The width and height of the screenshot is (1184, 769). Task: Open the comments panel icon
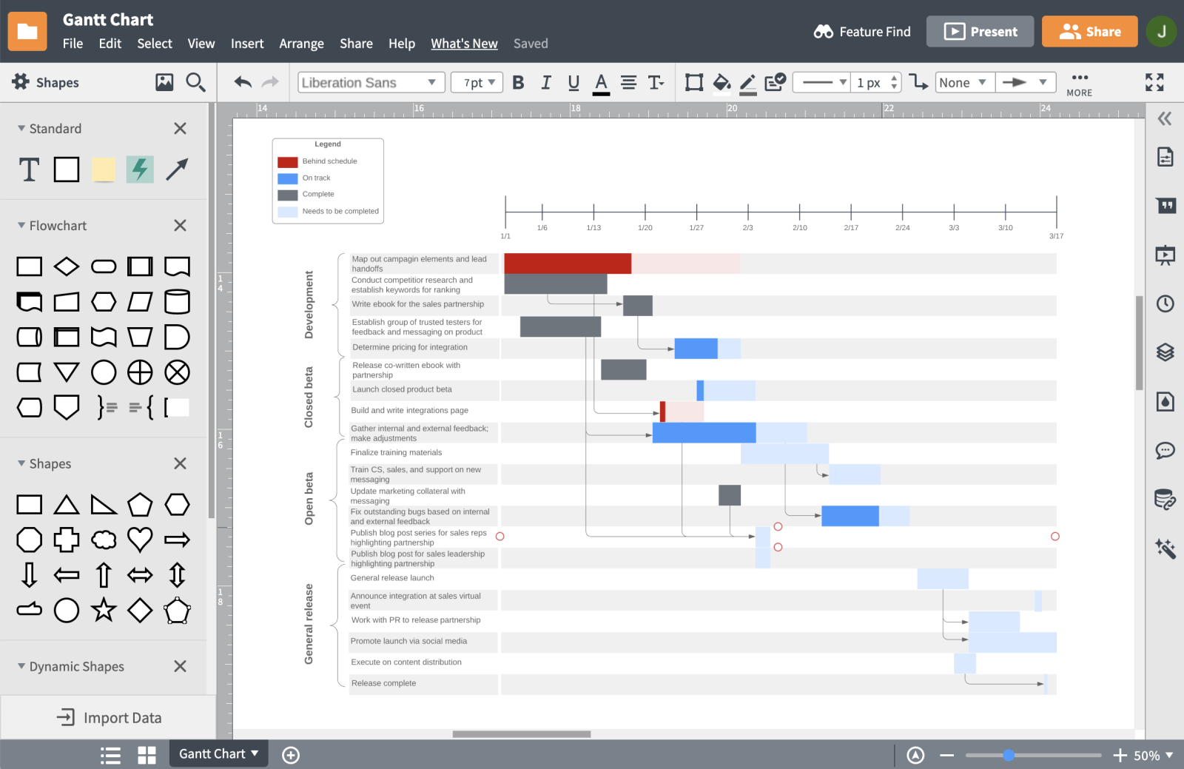pos(1165,450)
